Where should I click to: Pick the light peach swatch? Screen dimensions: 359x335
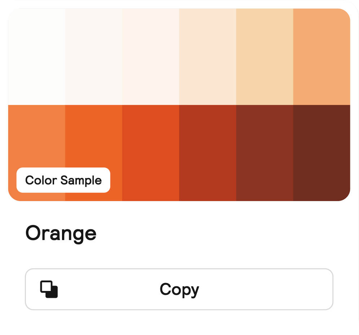coord(208,57)
